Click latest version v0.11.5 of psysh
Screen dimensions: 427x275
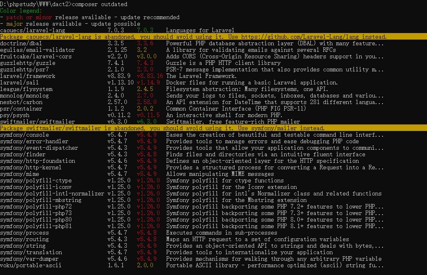click(x=148, y=115)
